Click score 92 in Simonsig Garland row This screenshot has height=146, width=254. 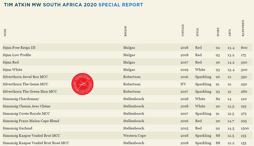218,128
